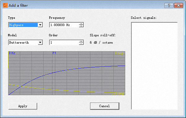Viewport: 186px width, 118px height.
Task: Click the Cancel button
Action: (104, 106)
